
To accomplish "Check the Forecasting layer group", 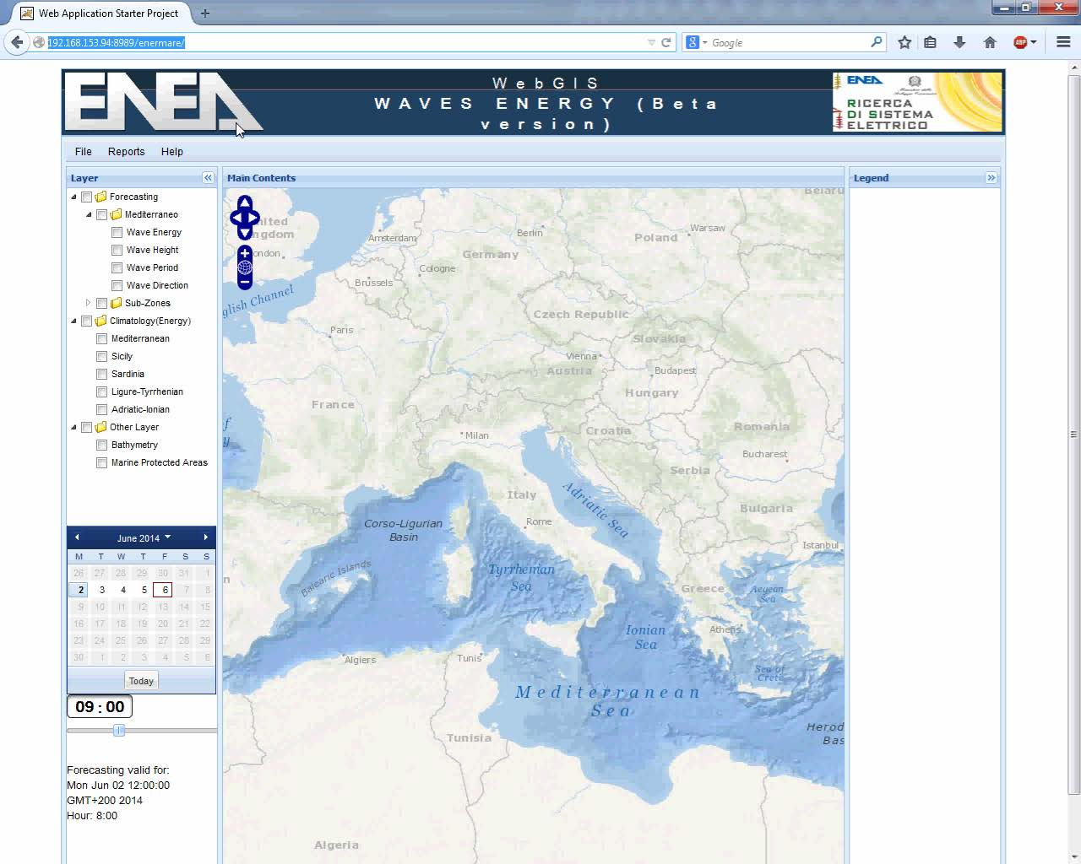I will pyautogui.click(x=86, y=197).
